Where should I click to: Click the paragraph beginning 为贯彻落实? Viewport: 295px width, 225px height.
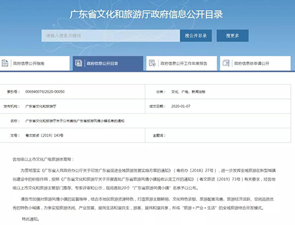144,179
